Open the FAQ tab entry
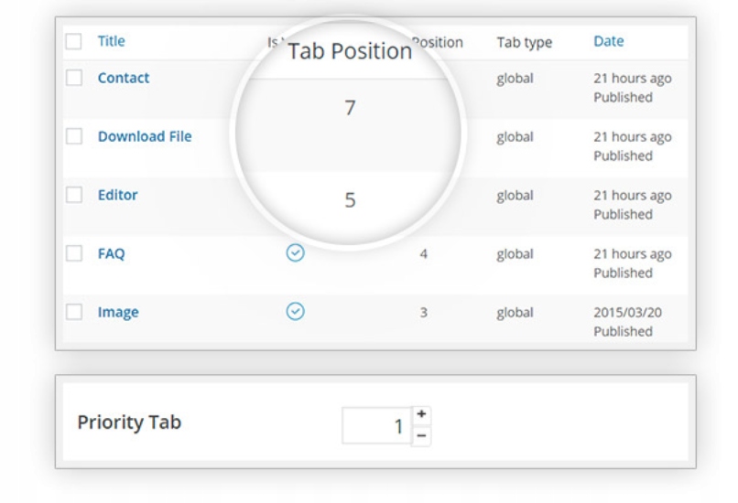Viewport: 738px width, 503px height. pos(111,254)
